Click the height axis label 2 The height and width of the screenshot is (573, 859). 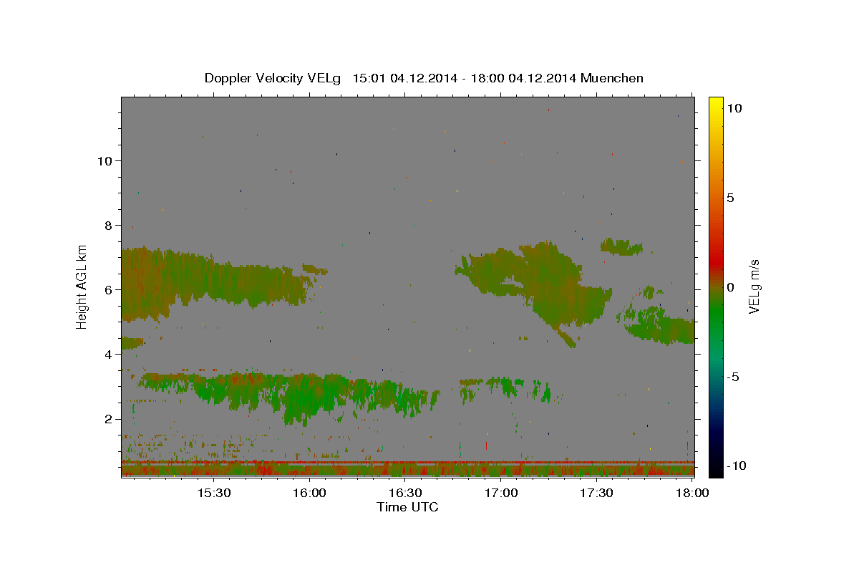tap(109, 418)
